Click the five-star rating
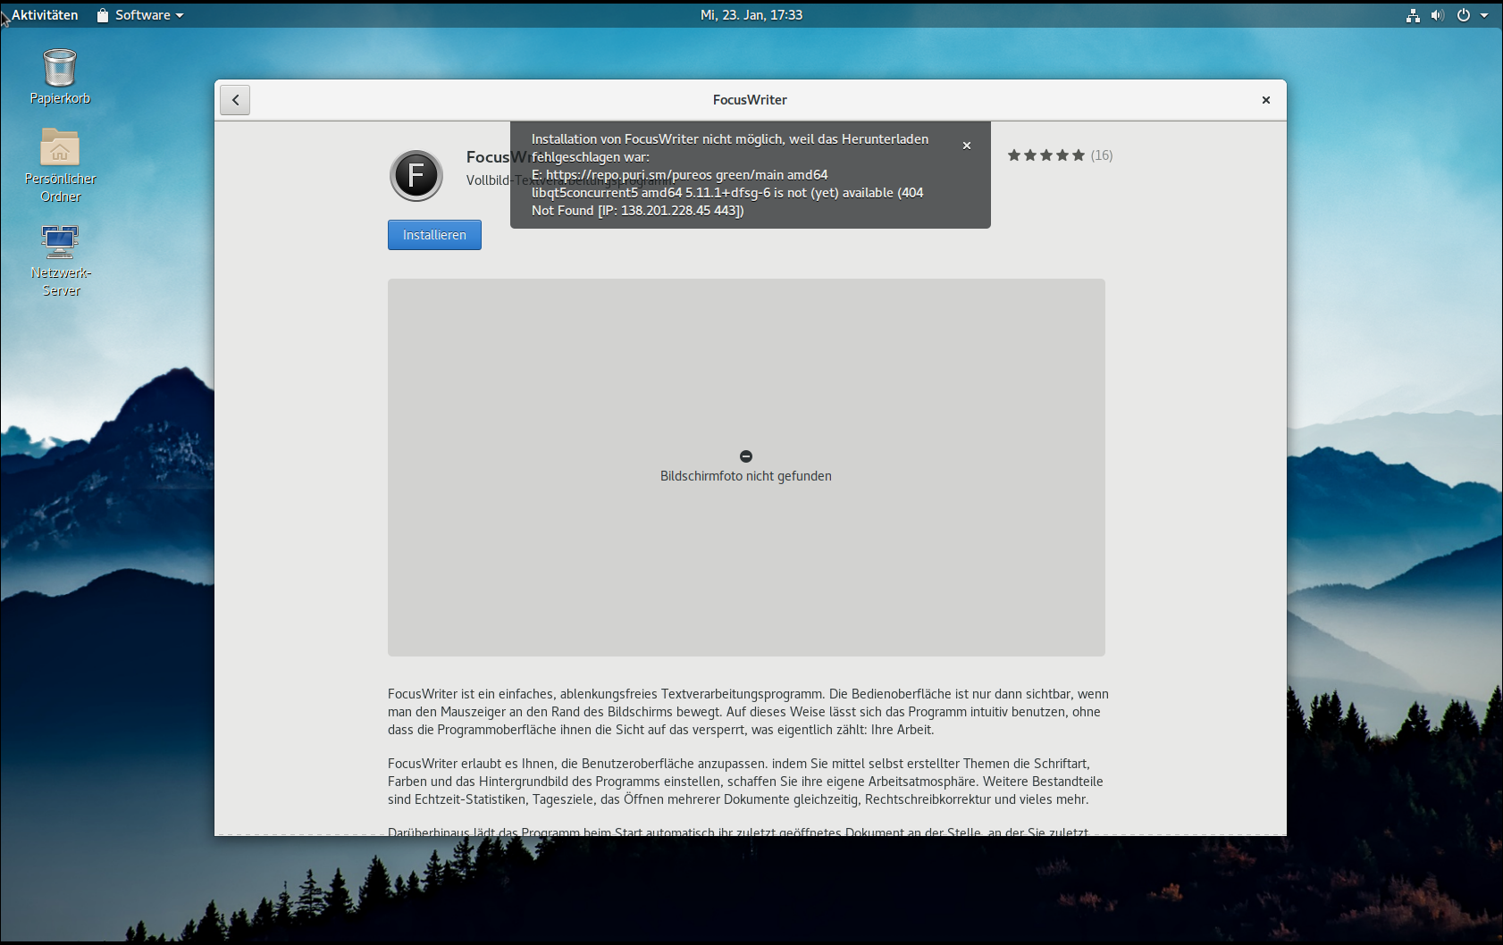Viewport: 1503px width, 945px height. (x=1045, y=155)
